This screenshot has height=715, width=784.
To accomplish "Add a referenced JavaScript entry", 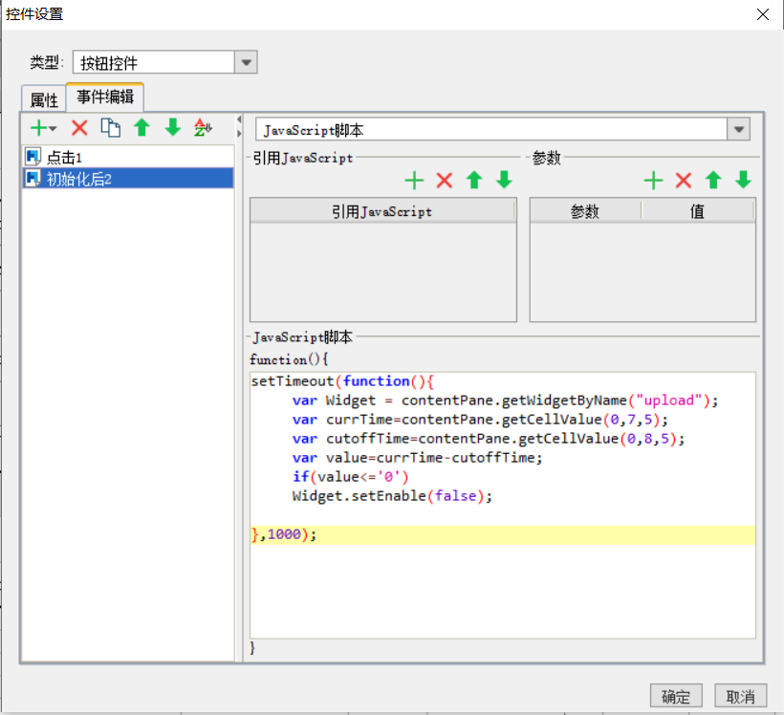I will tap(414, 180).
